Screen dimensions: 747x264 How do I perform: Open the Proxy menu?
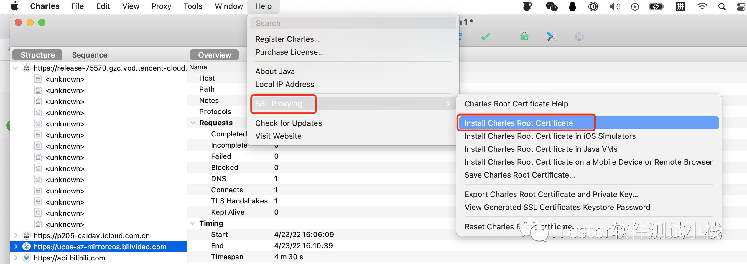161,6
